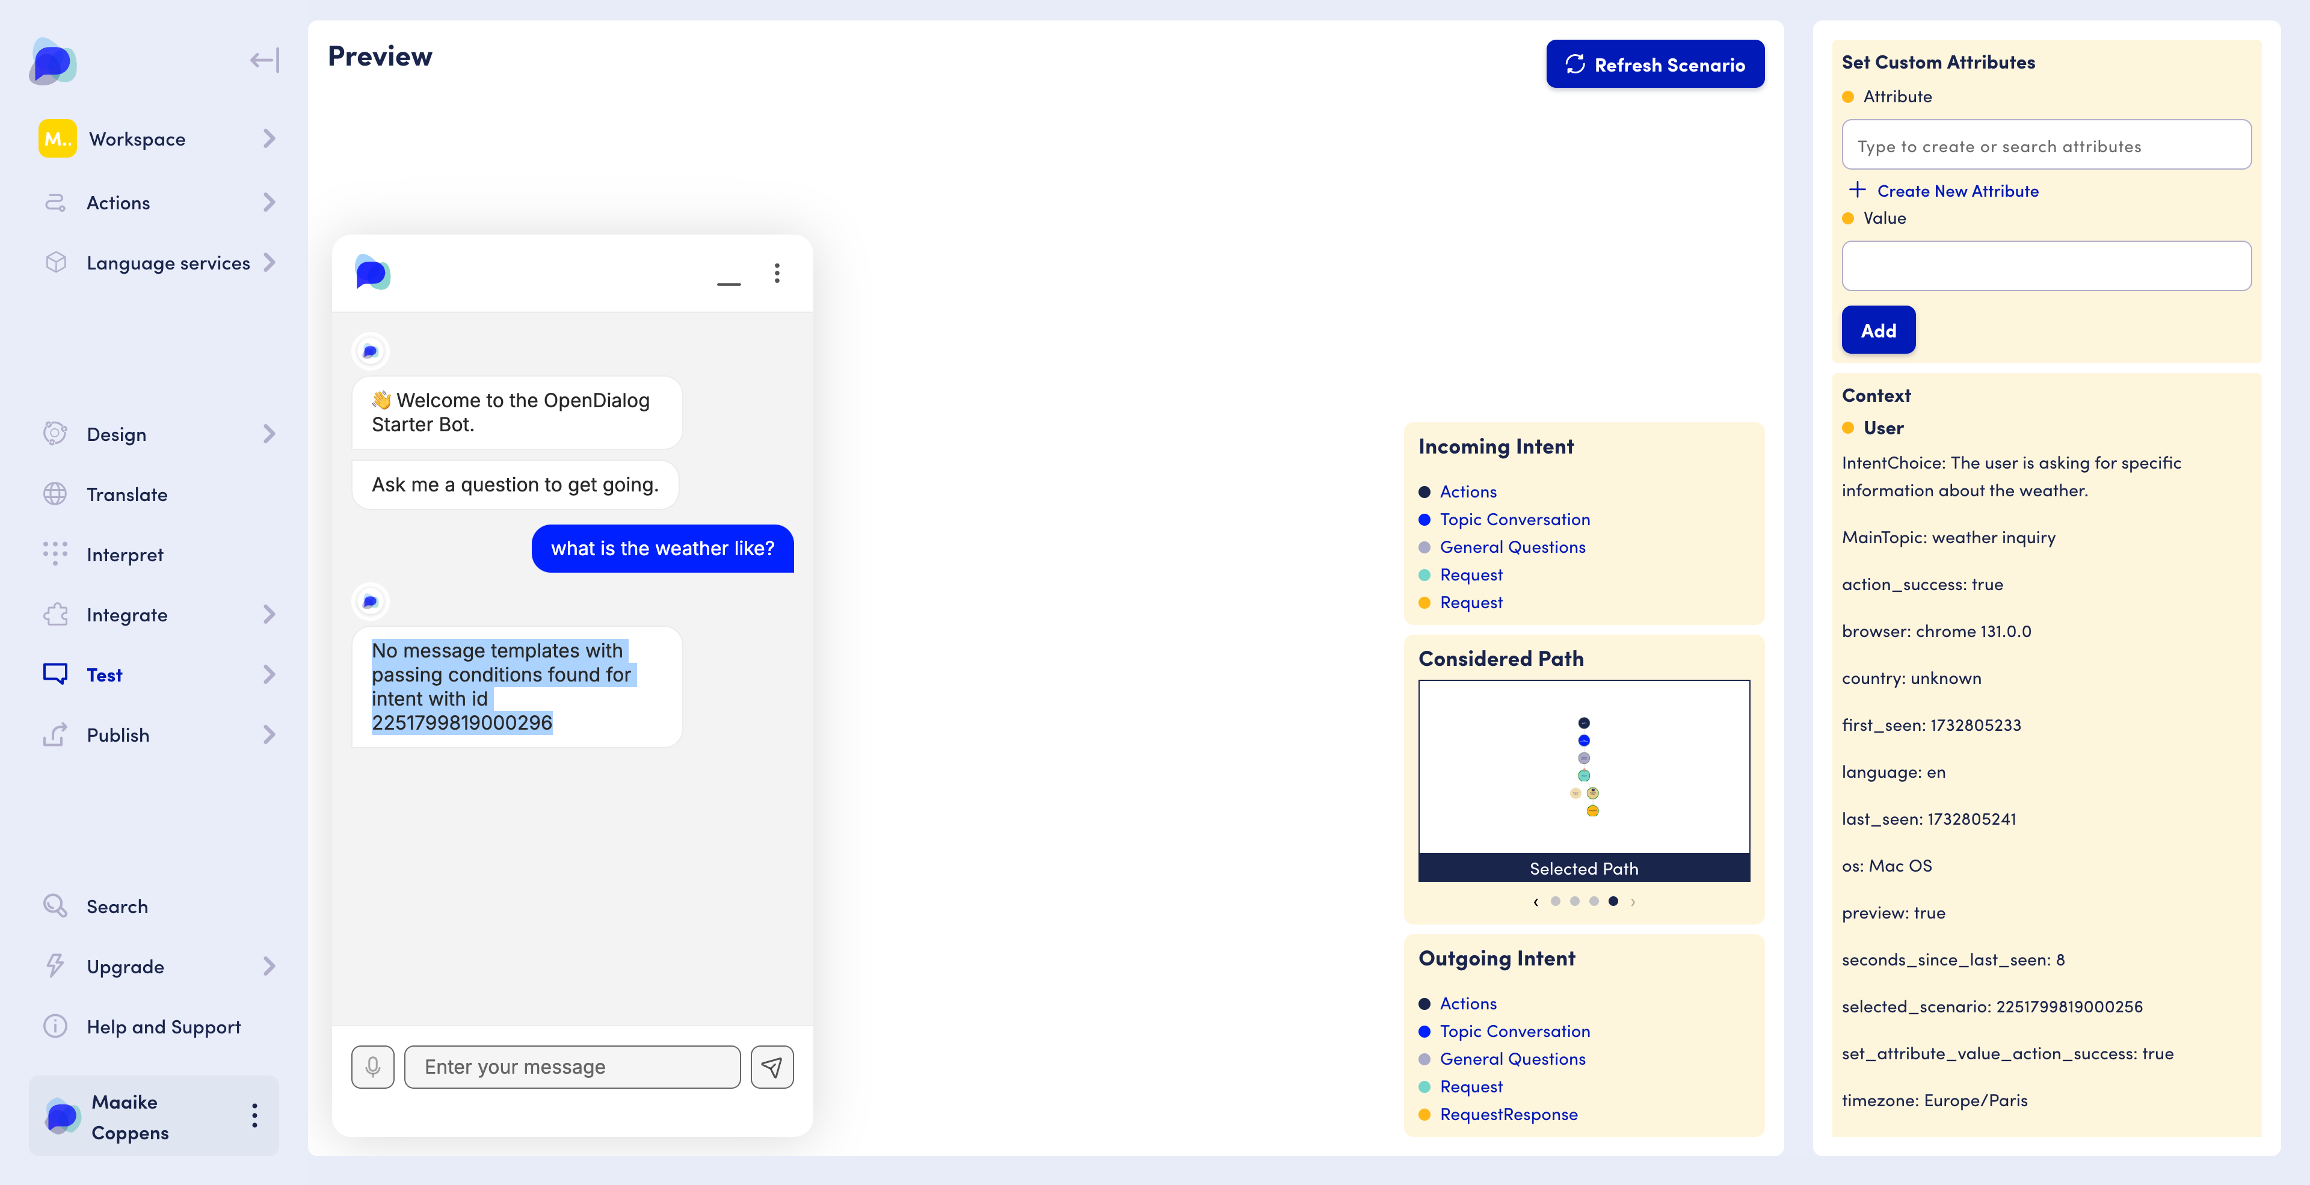Select first dot in path carousel
Viewport: 2310px width, 1185px height.
[1555, 901]
